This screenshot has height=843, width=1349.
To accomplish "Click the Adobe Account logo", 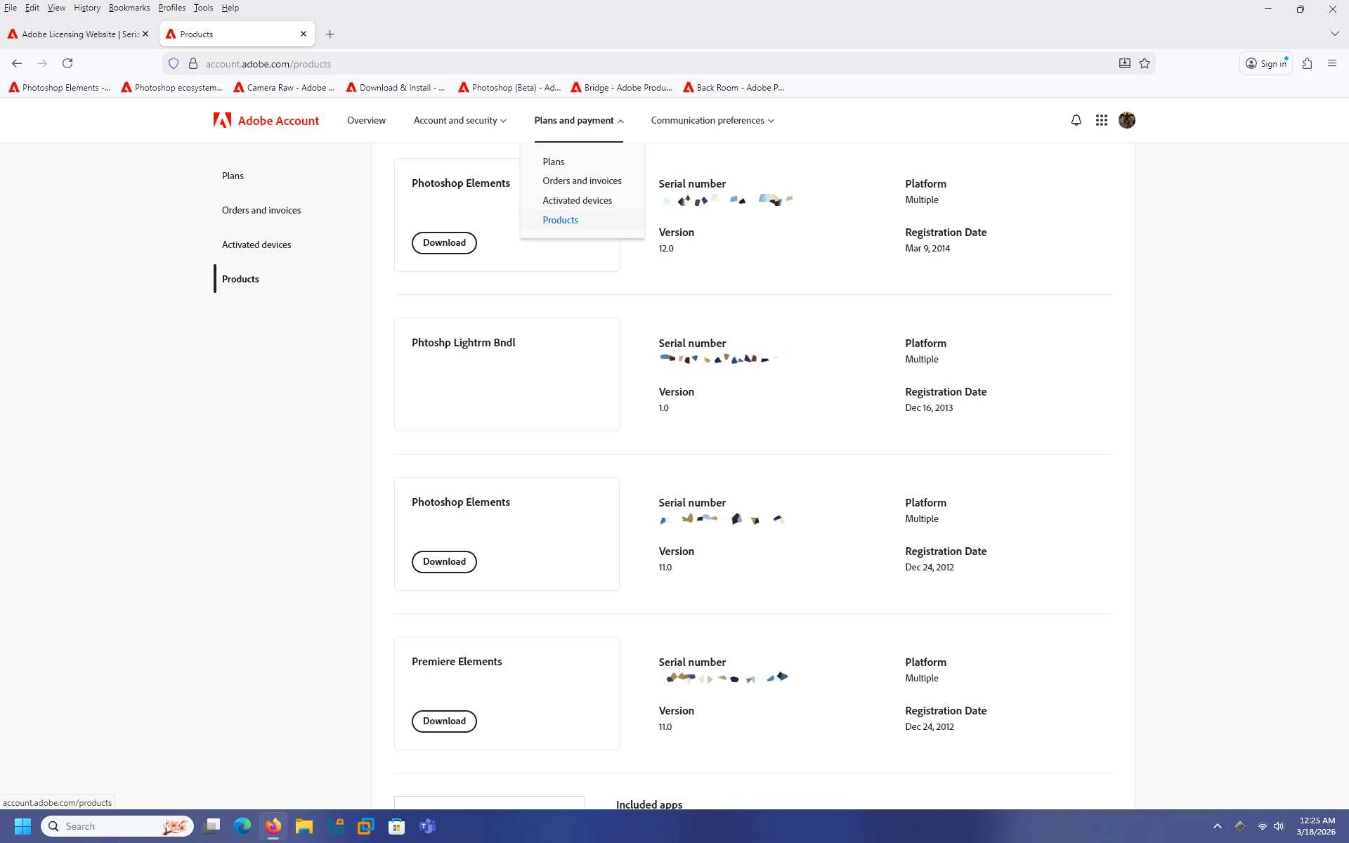I will click(266, 120).
